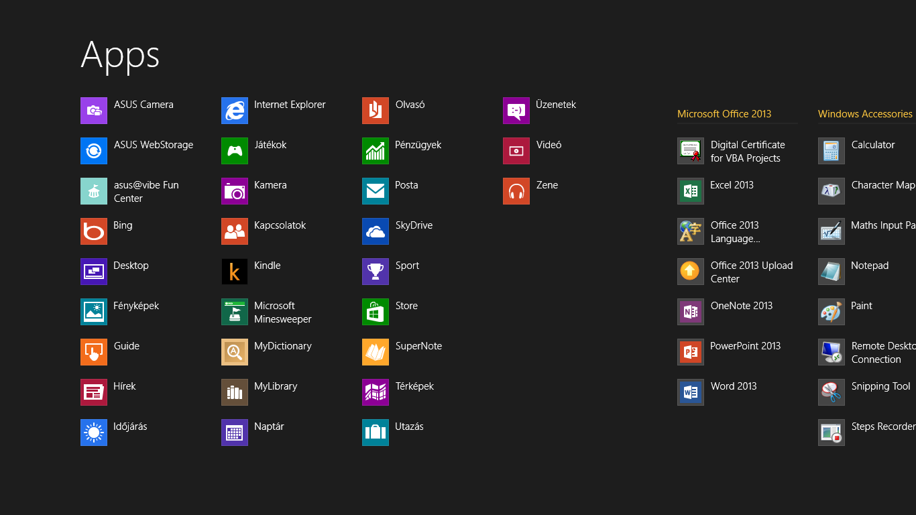Image resolution: width=916 pixels, height=515 pixels.
Task: Open the Microsoft Minesweeper icon
Action: tap(234, 312)
